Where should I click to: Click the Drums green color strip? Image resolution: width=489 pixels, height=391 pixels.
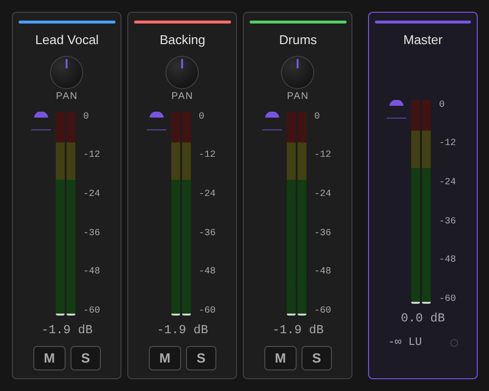(298, 22)
